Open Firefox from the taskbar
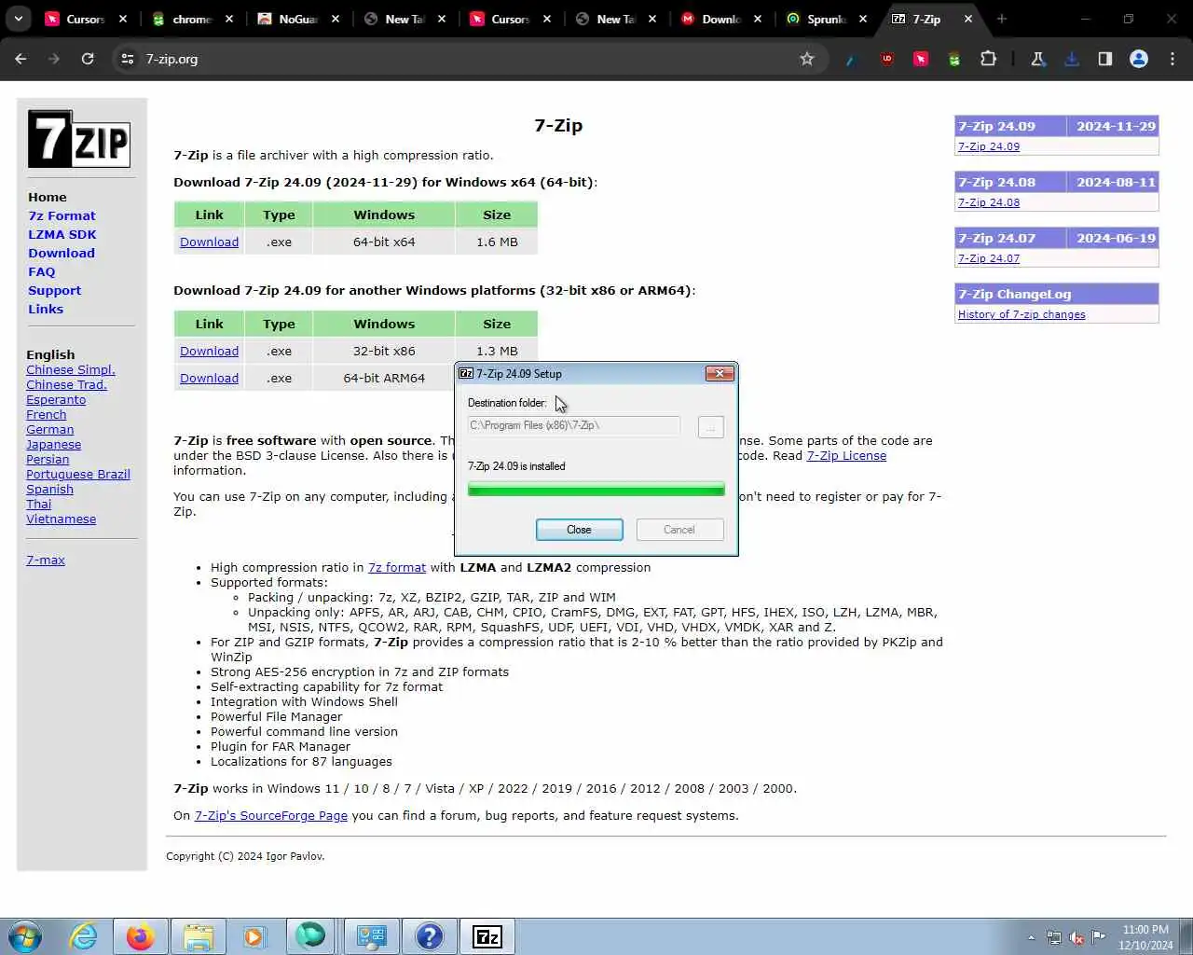This screenshot has height=955, width=1193. point(141,936)
